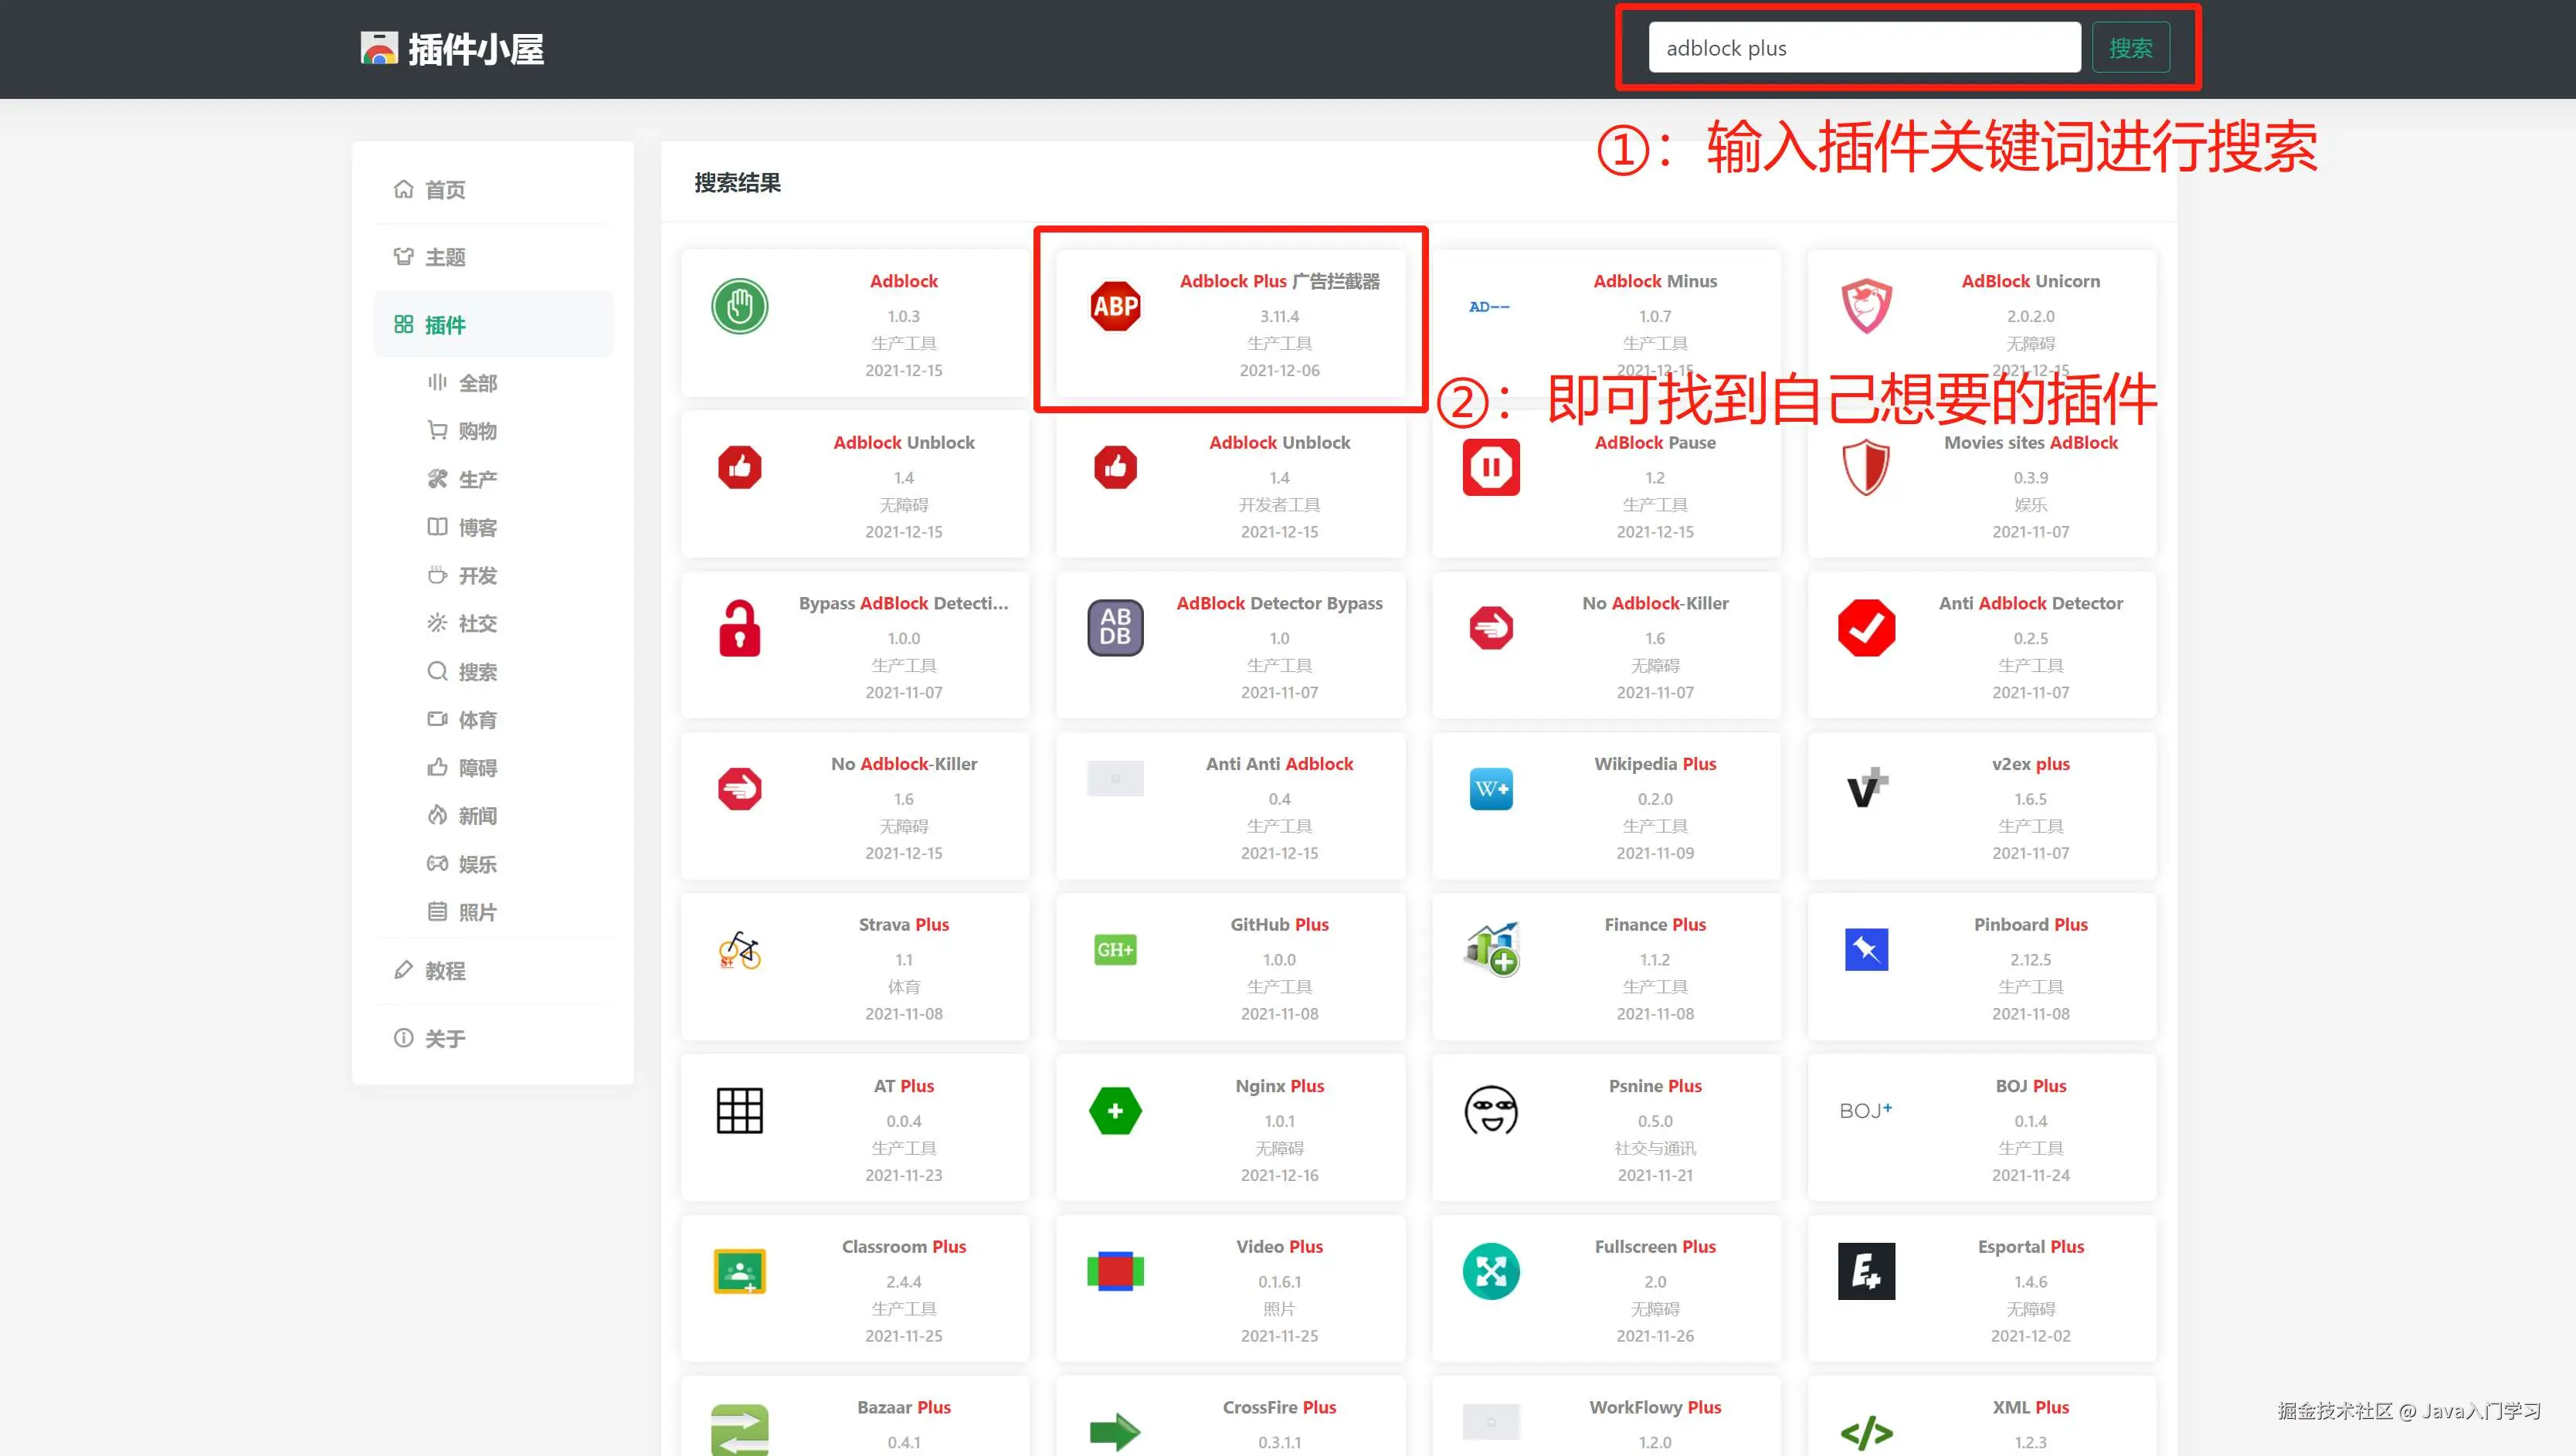The width and height of the screenshot is (2576, 1456).
Task: Click the green Adblock hand icon
Action: 739,306
